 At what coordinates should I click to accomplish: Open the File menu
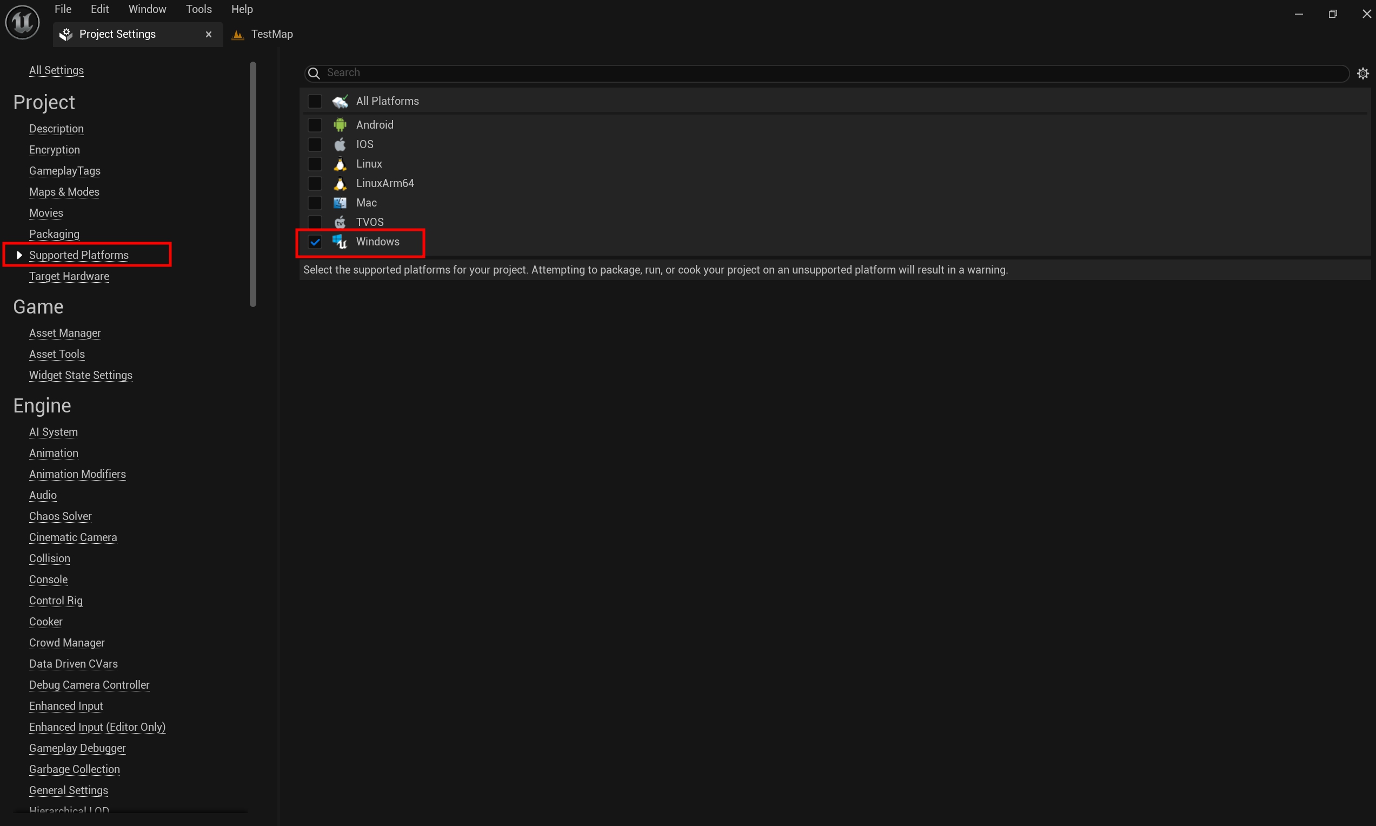click(63, 10)
